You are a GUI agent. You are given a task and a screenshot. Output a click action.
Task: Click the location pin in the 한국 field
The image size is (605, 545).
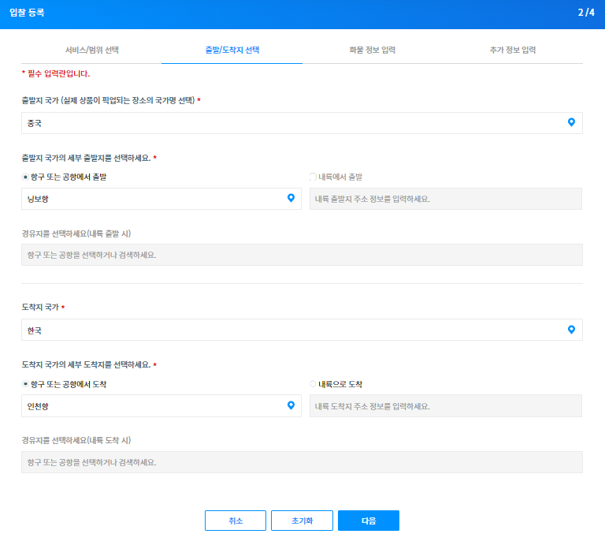point(571,330)
